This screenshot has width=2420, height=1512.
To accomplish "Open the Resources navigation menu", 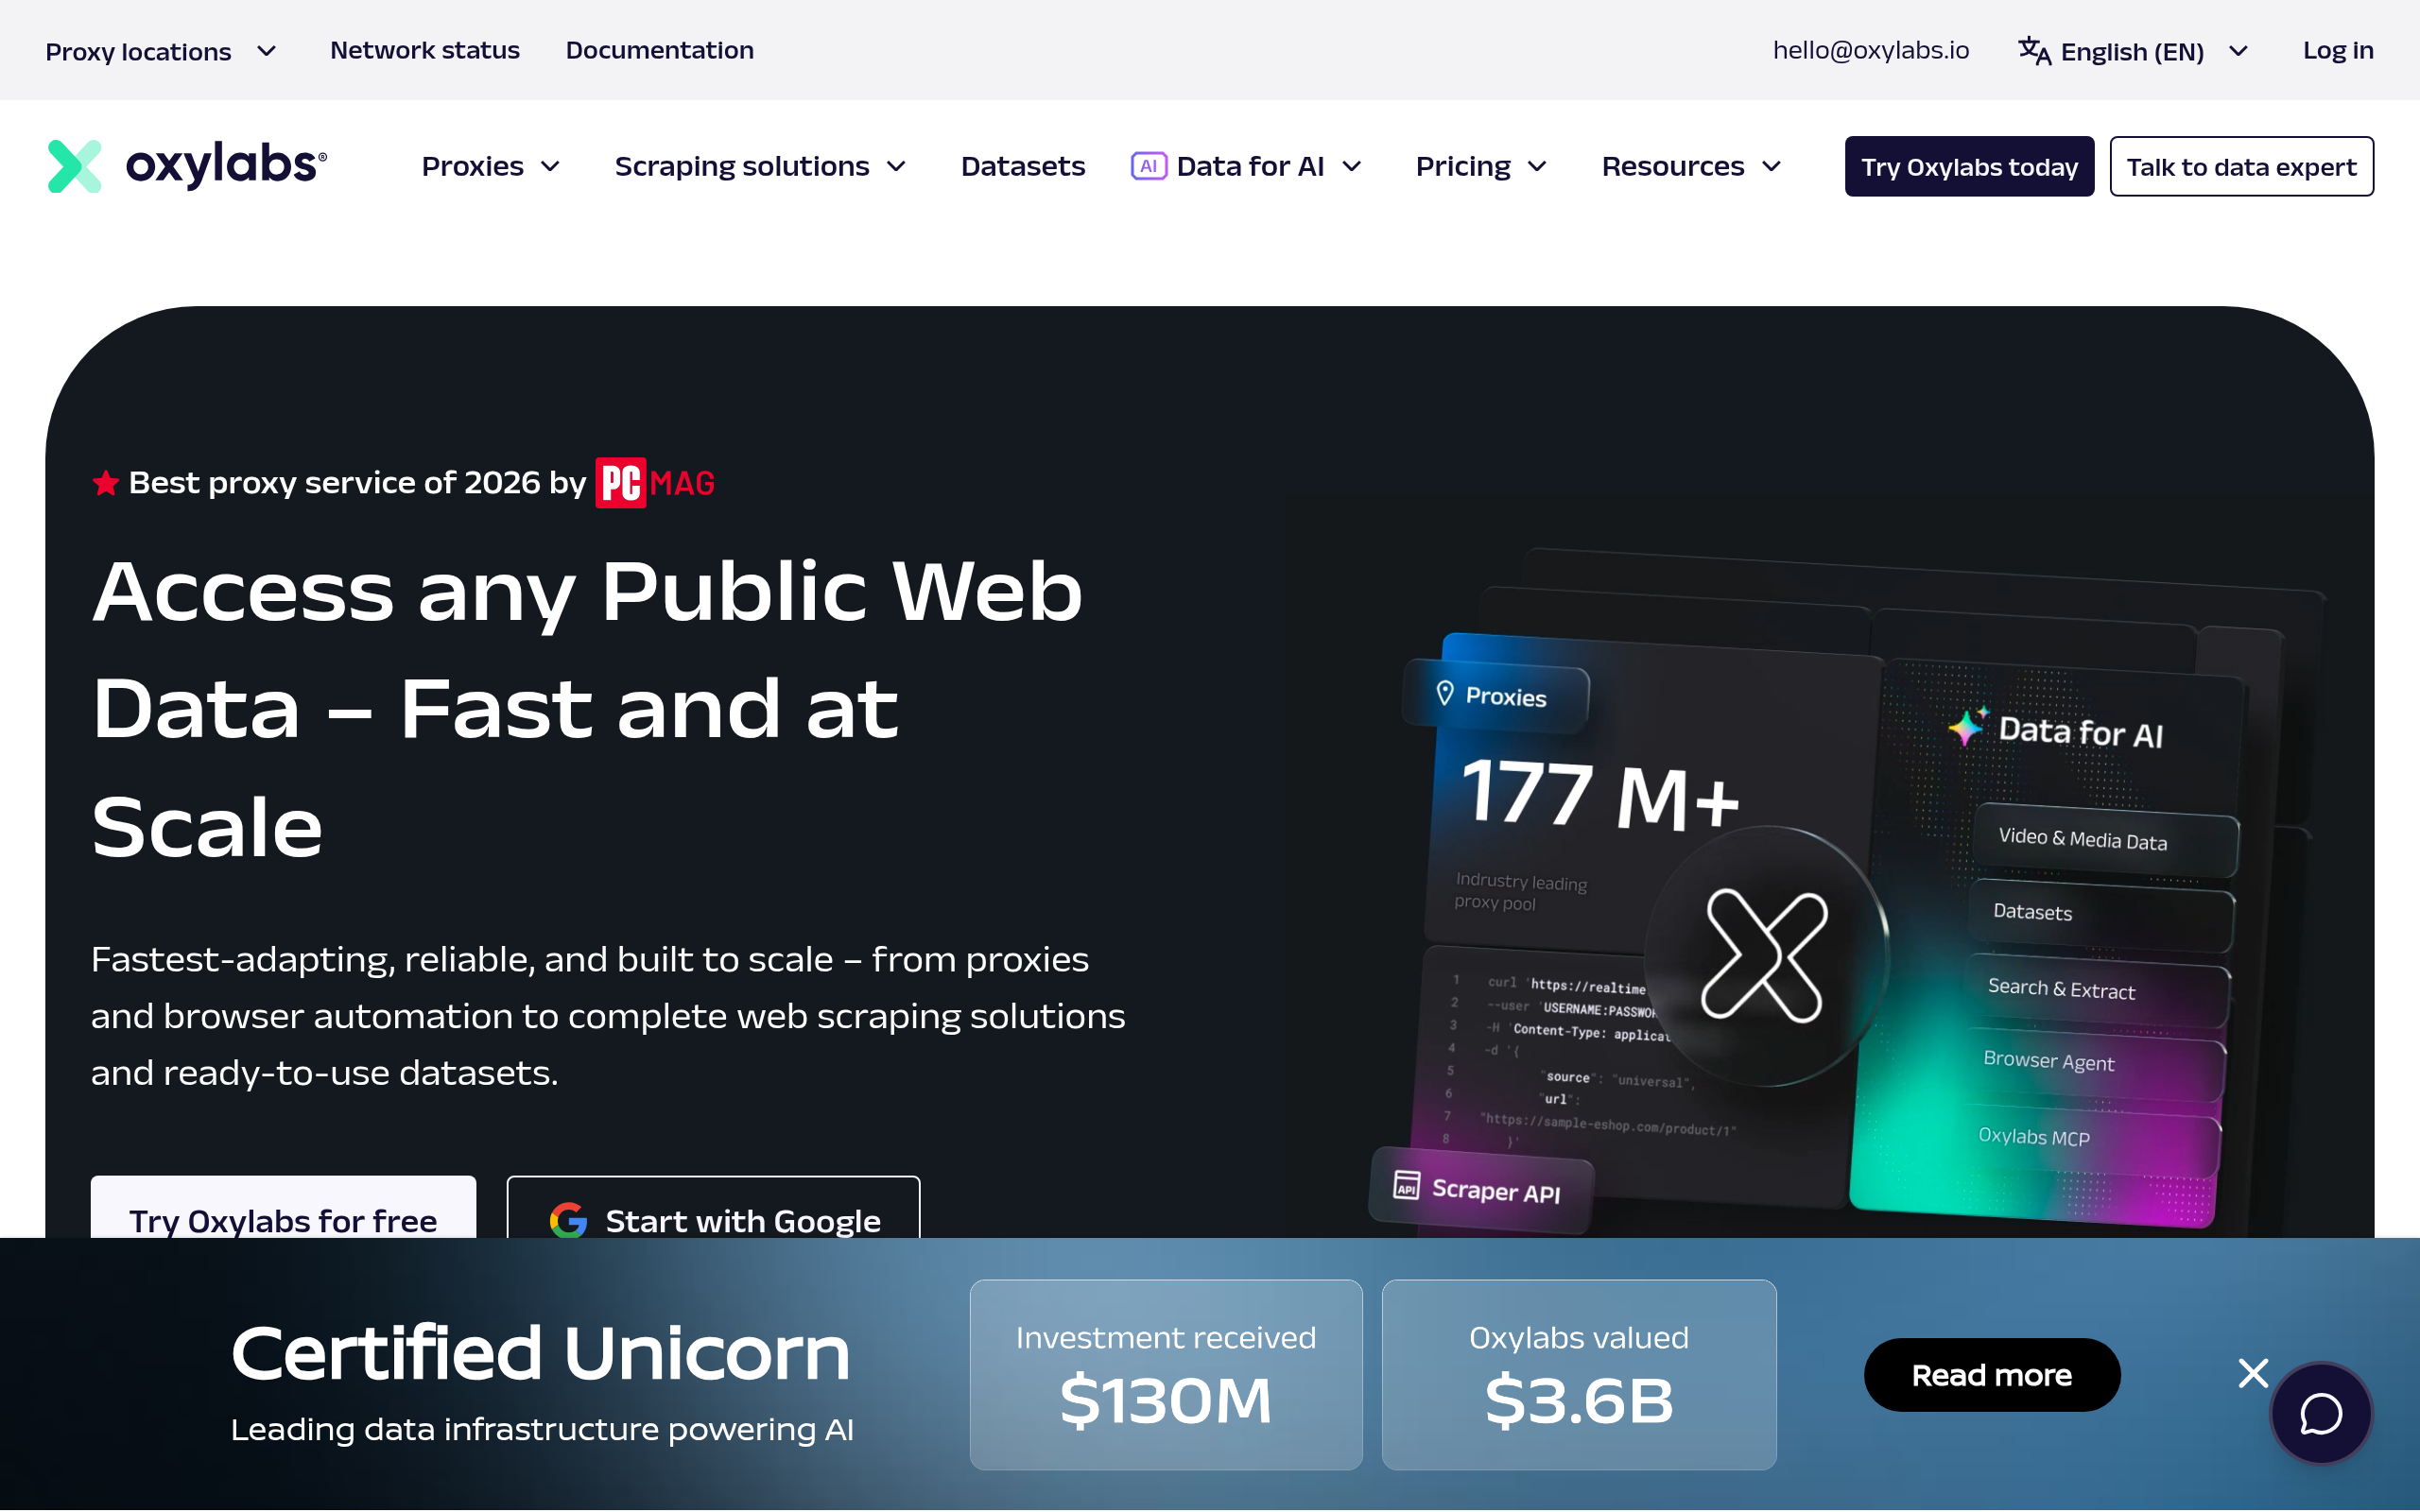I will (1691, 166).
